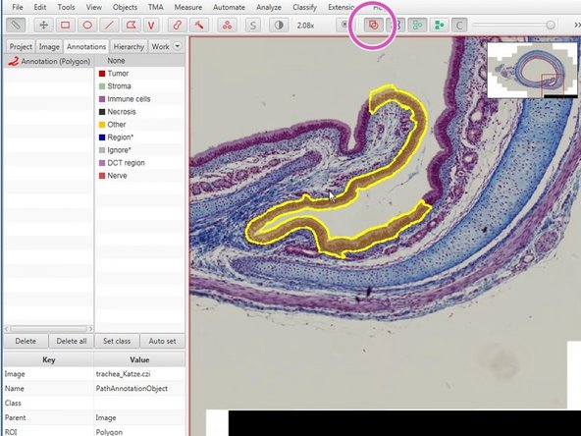Switch to the Annotations tab
Screen dimensions: 581x436
[x=86, y=47]
